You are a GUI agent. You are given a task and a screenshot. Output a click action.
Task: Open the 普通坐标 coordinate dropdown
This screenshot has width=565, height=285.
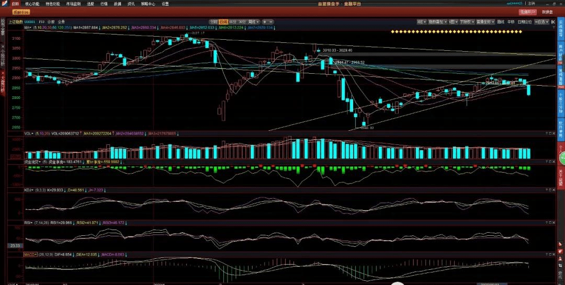tap(485, 22)
